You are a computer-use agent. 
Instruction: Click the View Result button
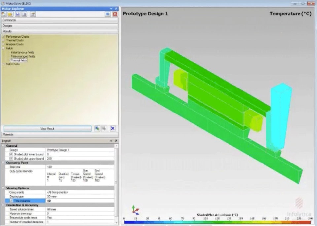[x=48, y=129]
